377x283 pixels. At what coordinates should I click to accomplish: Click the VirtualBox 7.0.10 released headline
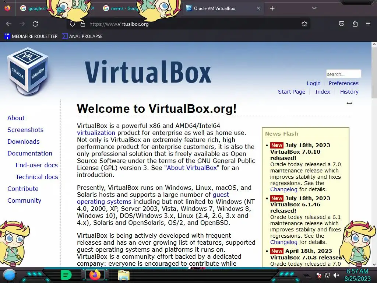tap(295, 155)
